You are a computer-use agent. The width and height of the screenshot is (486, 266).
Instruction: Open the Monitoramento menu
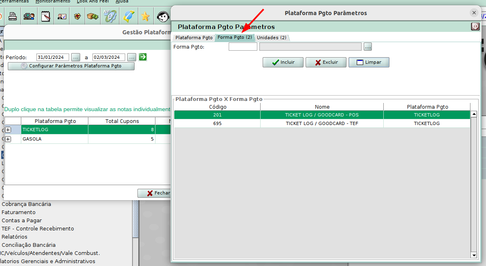tap(53, 2)
